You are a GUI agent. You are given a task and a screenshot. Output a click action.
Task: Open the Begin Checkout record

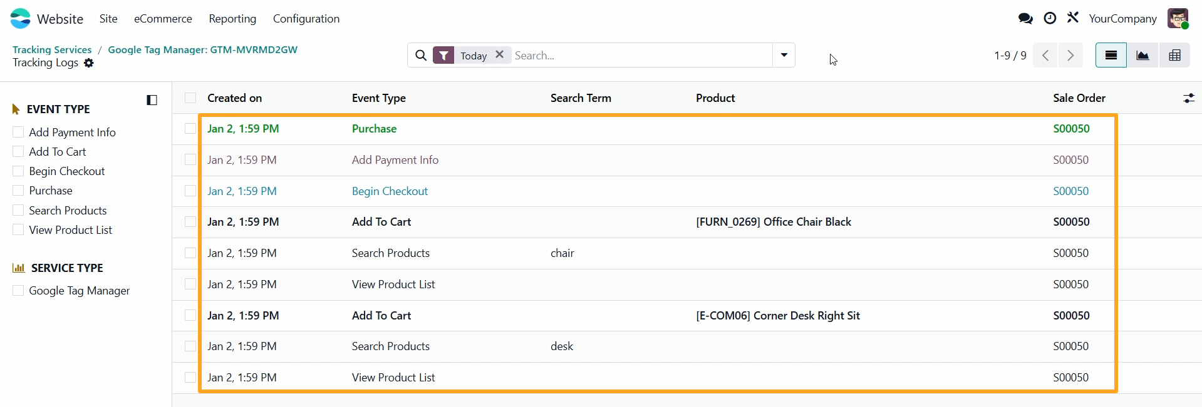click(390, 191)
